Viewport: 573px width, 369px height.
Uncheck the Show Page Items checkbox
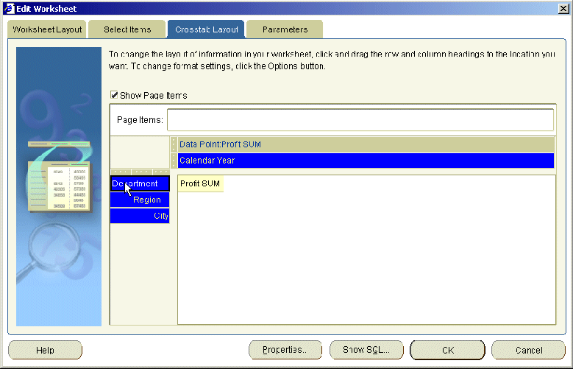point(115,95)
